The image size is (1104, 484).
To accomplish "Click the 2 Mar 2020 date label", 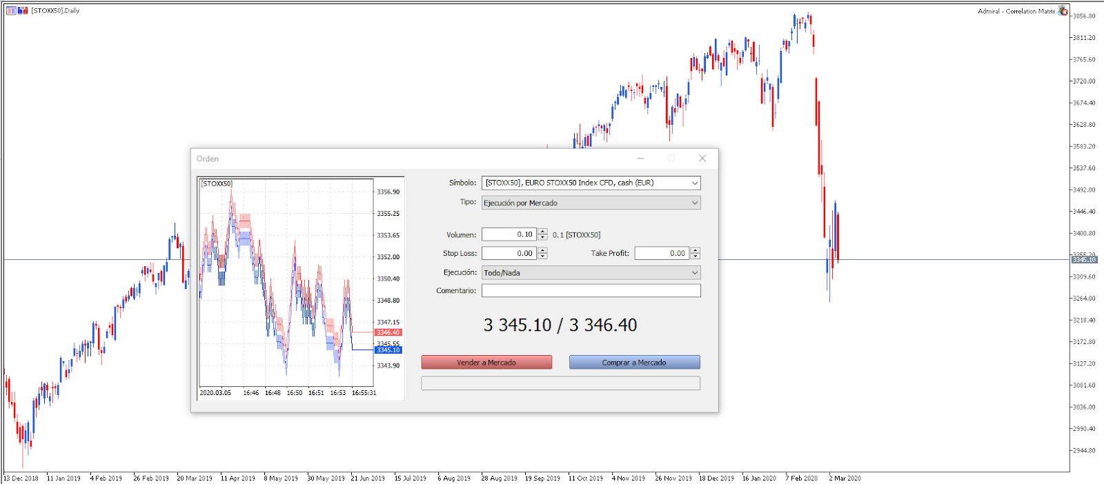I will (845, 478).
